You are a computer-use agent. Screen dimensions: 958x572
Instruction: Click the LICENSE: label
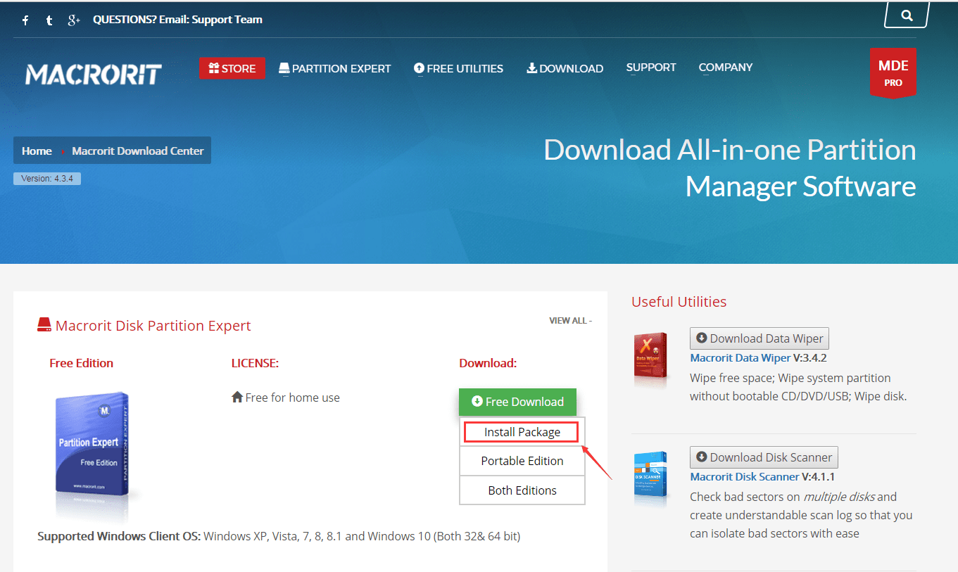click(255, 363)
